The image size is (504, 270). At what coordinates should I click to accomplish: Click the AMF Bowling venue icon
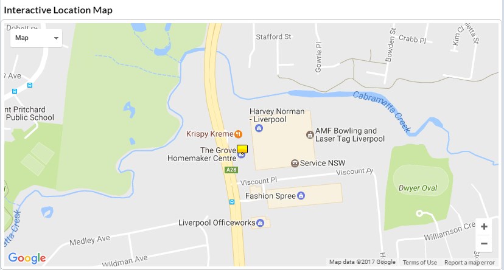[x=310, y=134]
